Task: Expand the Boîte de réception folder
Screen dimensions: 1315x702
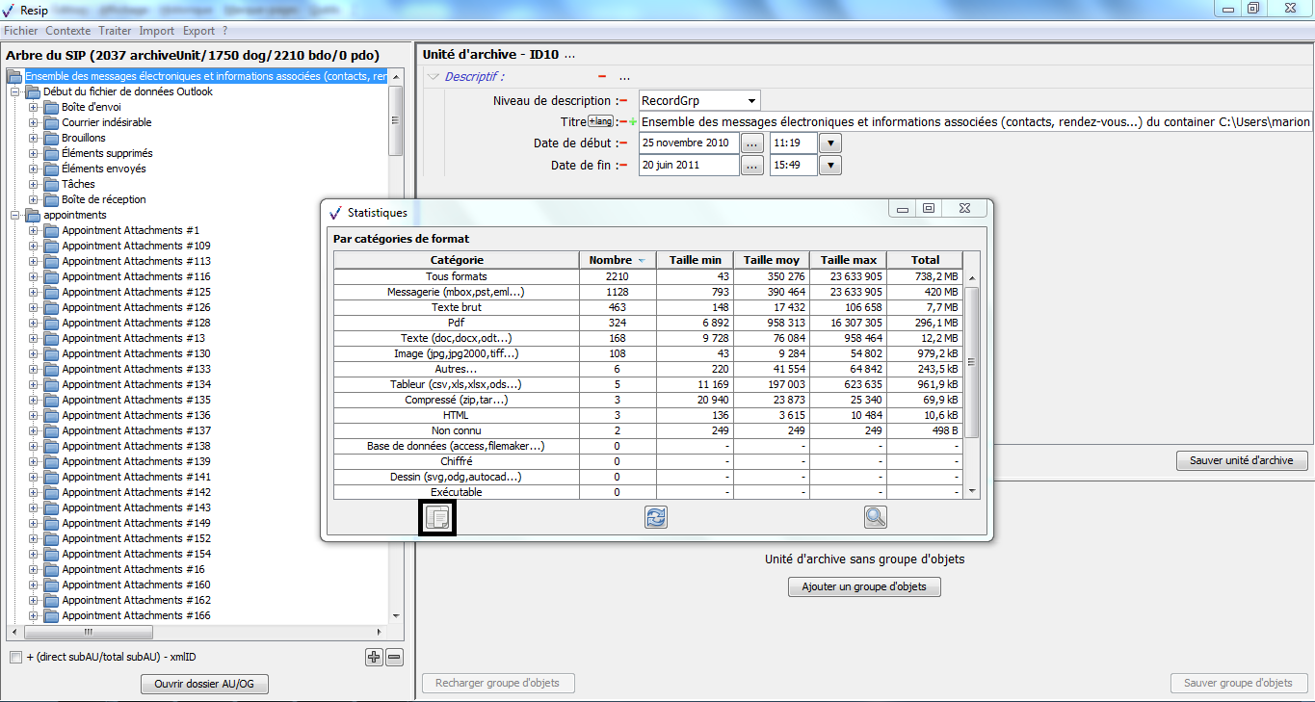Action: [34, 199]
